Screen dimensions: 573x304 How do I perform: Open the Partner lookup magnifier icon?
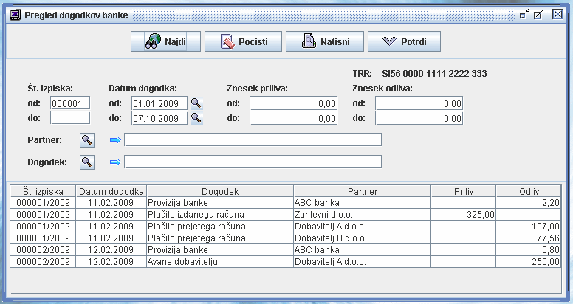point(87,139)
